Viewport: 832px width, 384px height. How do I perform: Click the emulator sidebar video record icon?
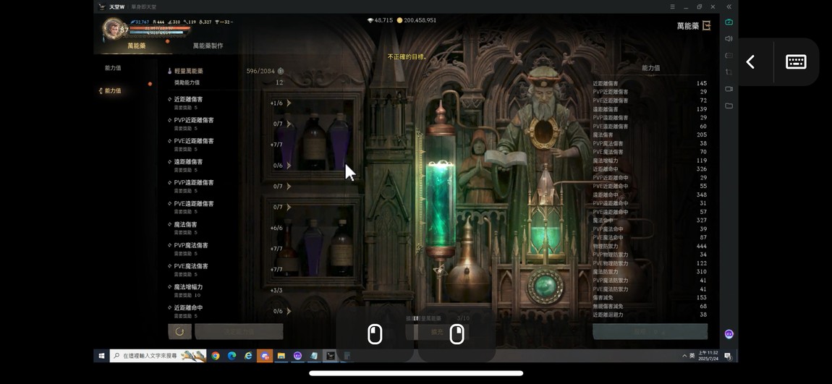click(x=729, y=88)
